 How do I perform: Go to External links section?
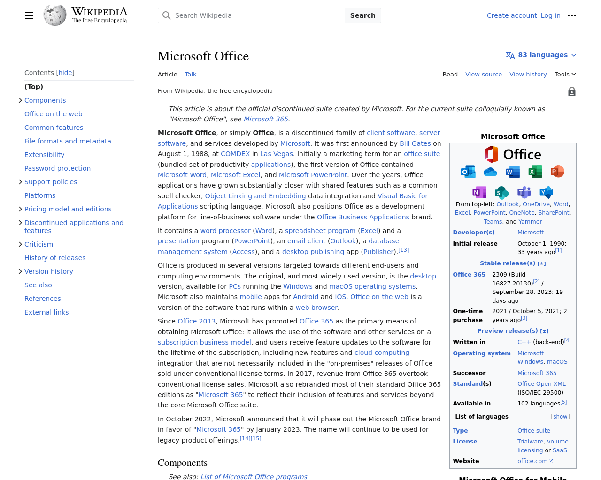pos(46,312)
